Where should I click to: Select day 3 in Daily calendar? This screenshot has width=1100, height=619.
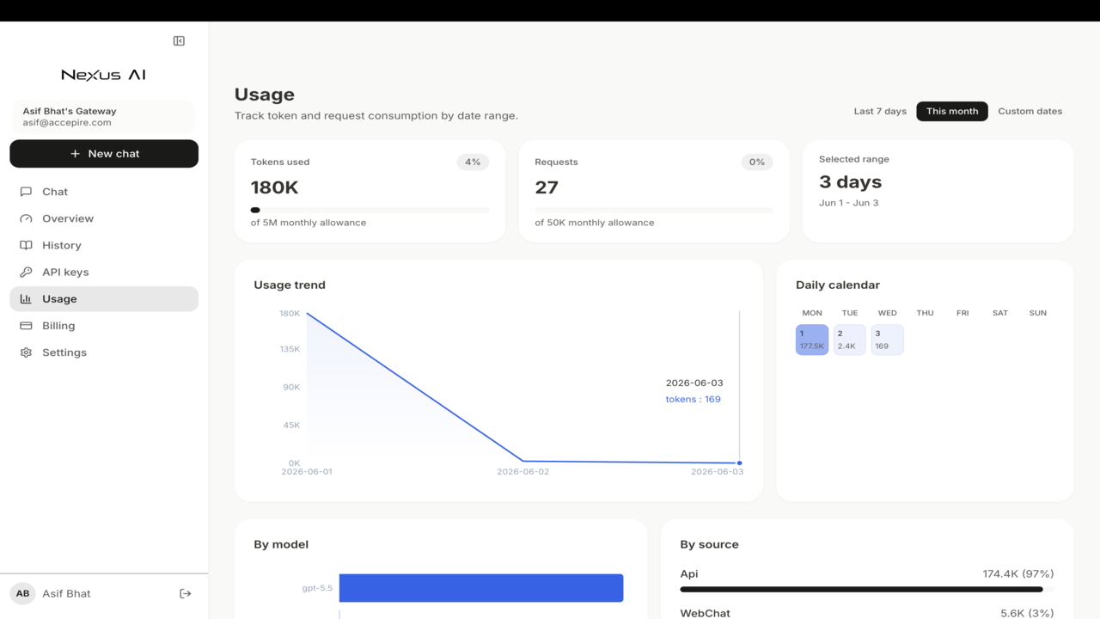coord(887,340)
